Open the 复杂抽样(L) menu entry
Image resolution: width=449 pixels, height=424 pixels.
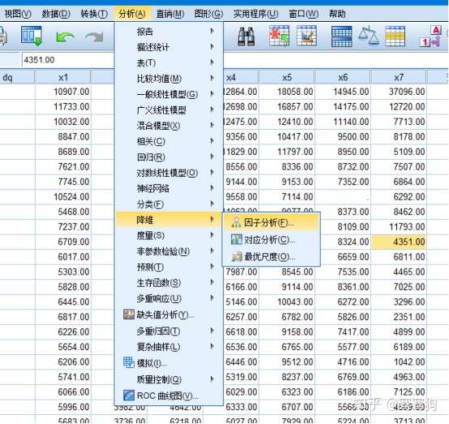coord(169,347)
